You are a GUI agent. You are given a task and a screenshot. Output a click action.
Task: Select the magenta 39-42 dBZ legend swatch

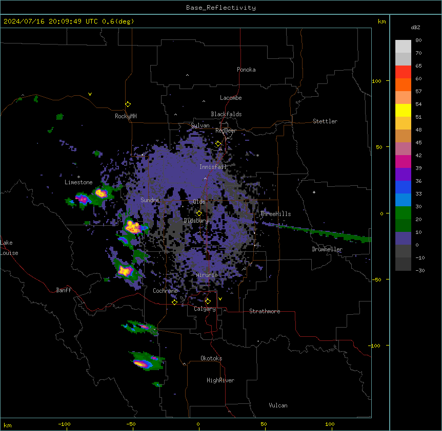click(x=403, y=161)
